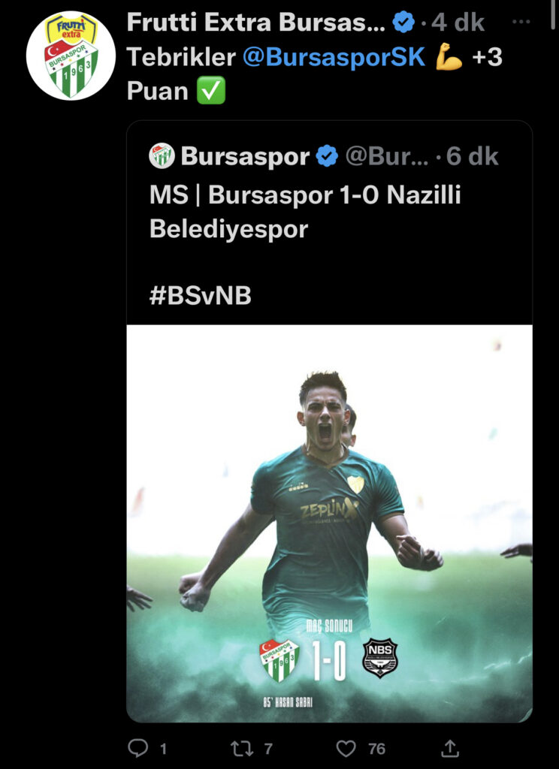The image size is (559, 769).
Task: Retweet using the repost arrows icon
Action: (242, 748)
